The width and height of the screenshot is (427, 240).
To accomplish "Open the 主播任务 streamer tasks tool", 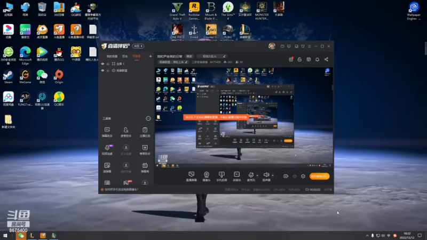I will click(x=145, y=132).
